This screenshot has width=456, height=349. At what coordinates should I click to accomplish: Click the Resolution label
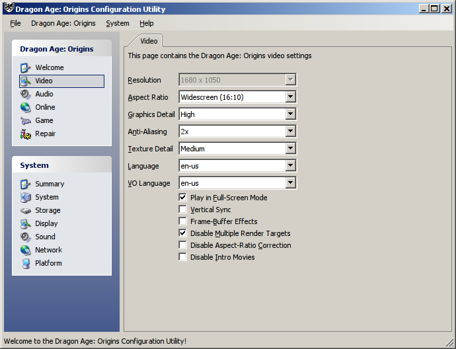(144, 80)
